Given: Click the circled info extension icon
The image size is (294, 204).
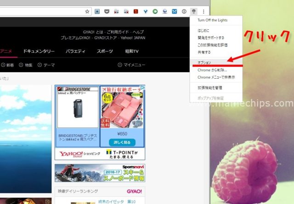Looking at the screenshot, I should click(184, 11).
